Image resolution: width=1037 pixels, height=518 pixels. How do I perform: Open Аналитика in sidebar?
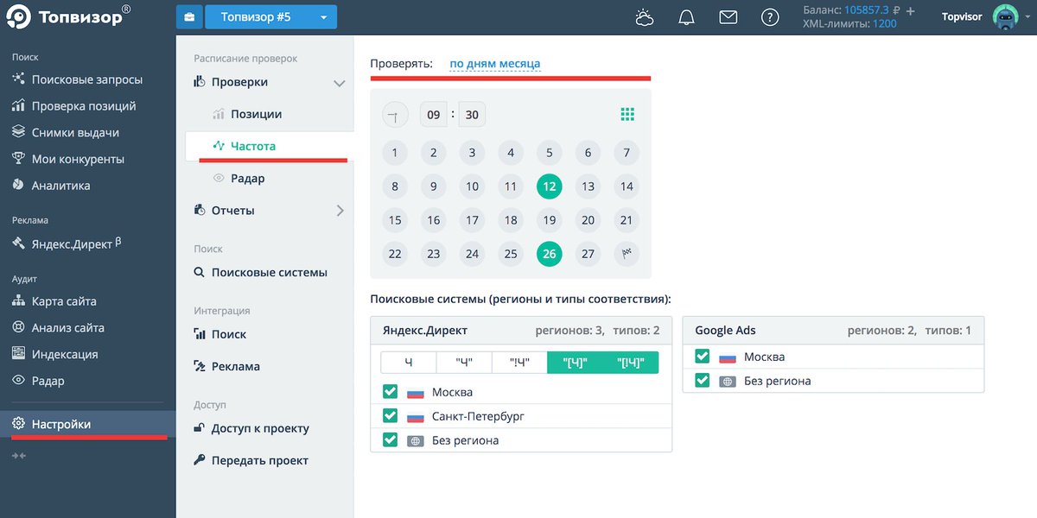pos(60,186)
